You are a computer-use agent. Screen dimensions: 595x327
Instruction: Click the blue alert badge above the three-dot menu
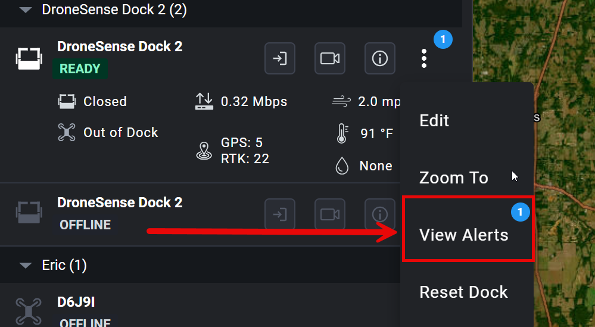pos(443,39)
